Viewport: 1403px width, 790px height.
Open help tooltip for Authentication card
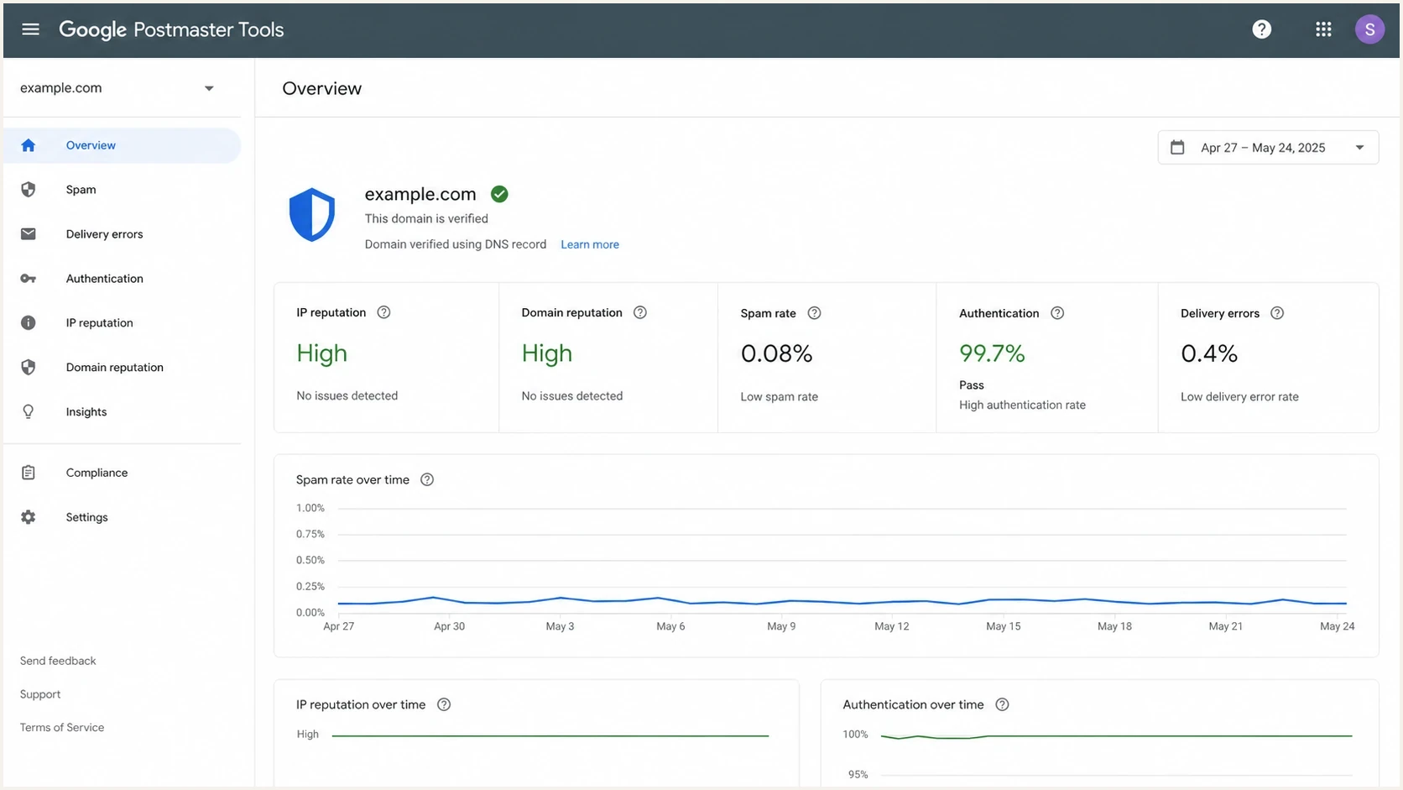point(1057,313)
